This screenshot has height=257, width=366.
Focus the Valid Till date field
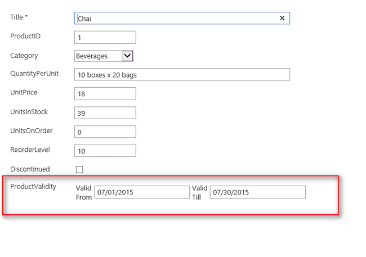(258, 192)
